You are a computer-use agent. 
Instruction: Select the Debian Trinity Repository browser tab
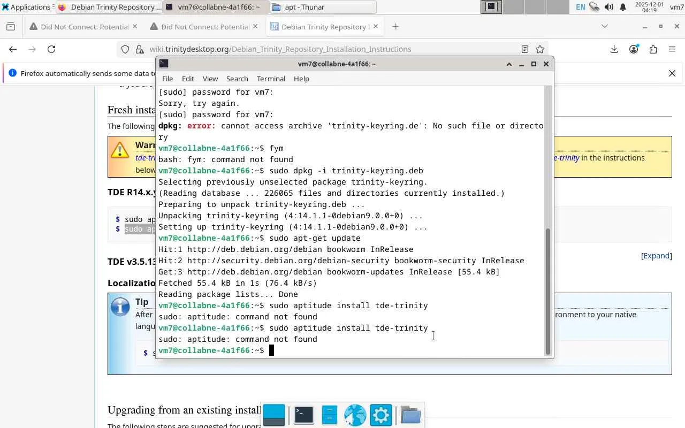click(x=324, y=27)
